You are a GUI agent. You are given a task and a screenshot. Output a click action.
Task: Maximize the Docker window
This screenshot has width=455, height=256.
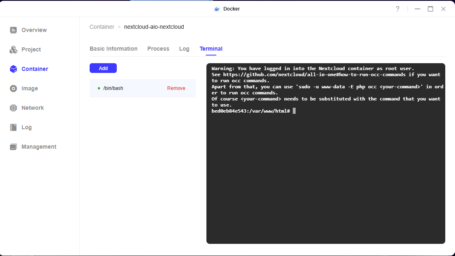(430, 9)
